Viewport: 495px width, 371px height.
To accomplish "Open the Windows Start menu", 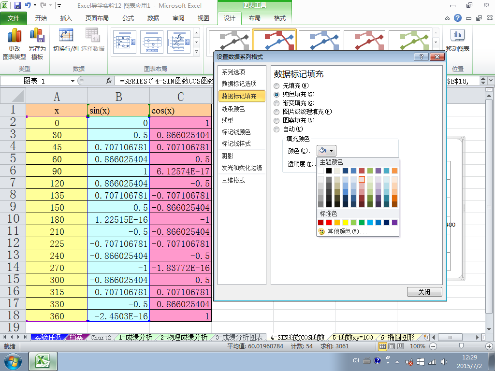I will coord(12,360).
